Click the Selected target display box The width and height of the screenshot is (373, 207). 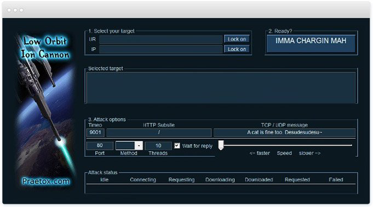(221, 88)
